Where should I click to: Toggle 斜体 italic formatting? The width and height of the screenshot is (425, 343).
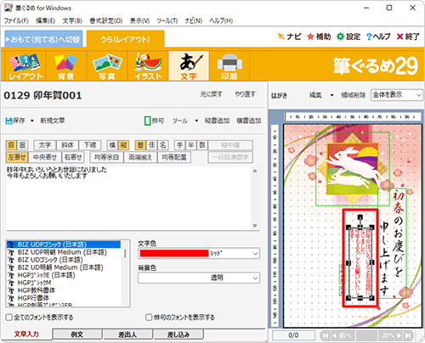coord(67,145)
